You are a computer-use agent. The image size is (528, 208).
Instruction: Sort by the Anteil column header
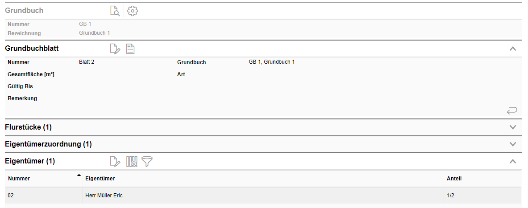[454, 179]
